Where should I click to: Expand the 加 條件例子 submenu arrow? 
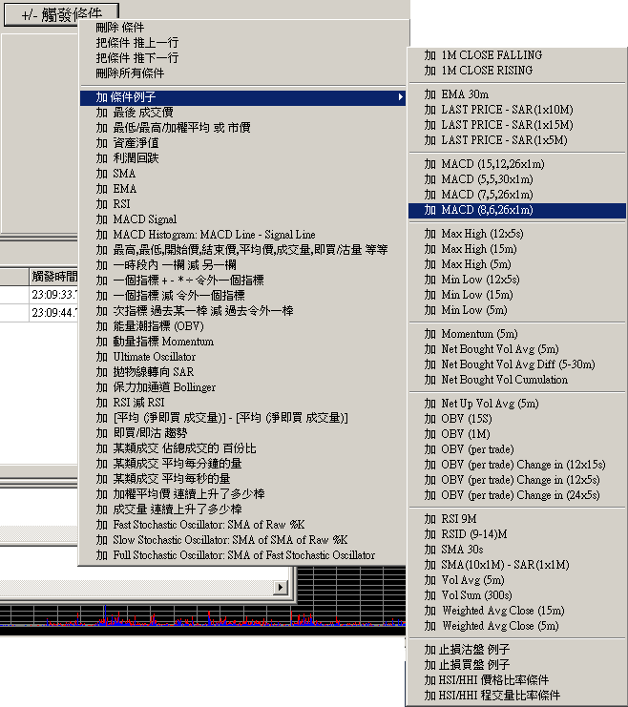(400, 97)
